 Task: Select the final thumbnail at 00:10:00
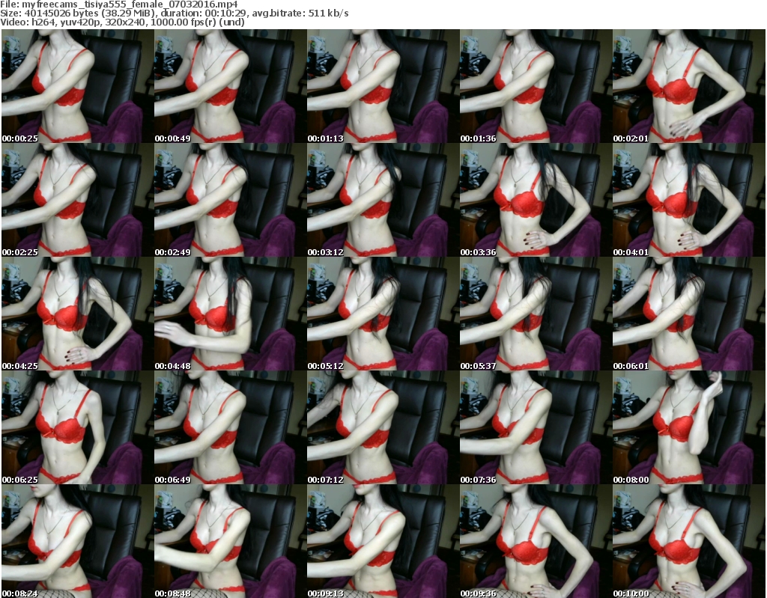(x=689, y=541)
